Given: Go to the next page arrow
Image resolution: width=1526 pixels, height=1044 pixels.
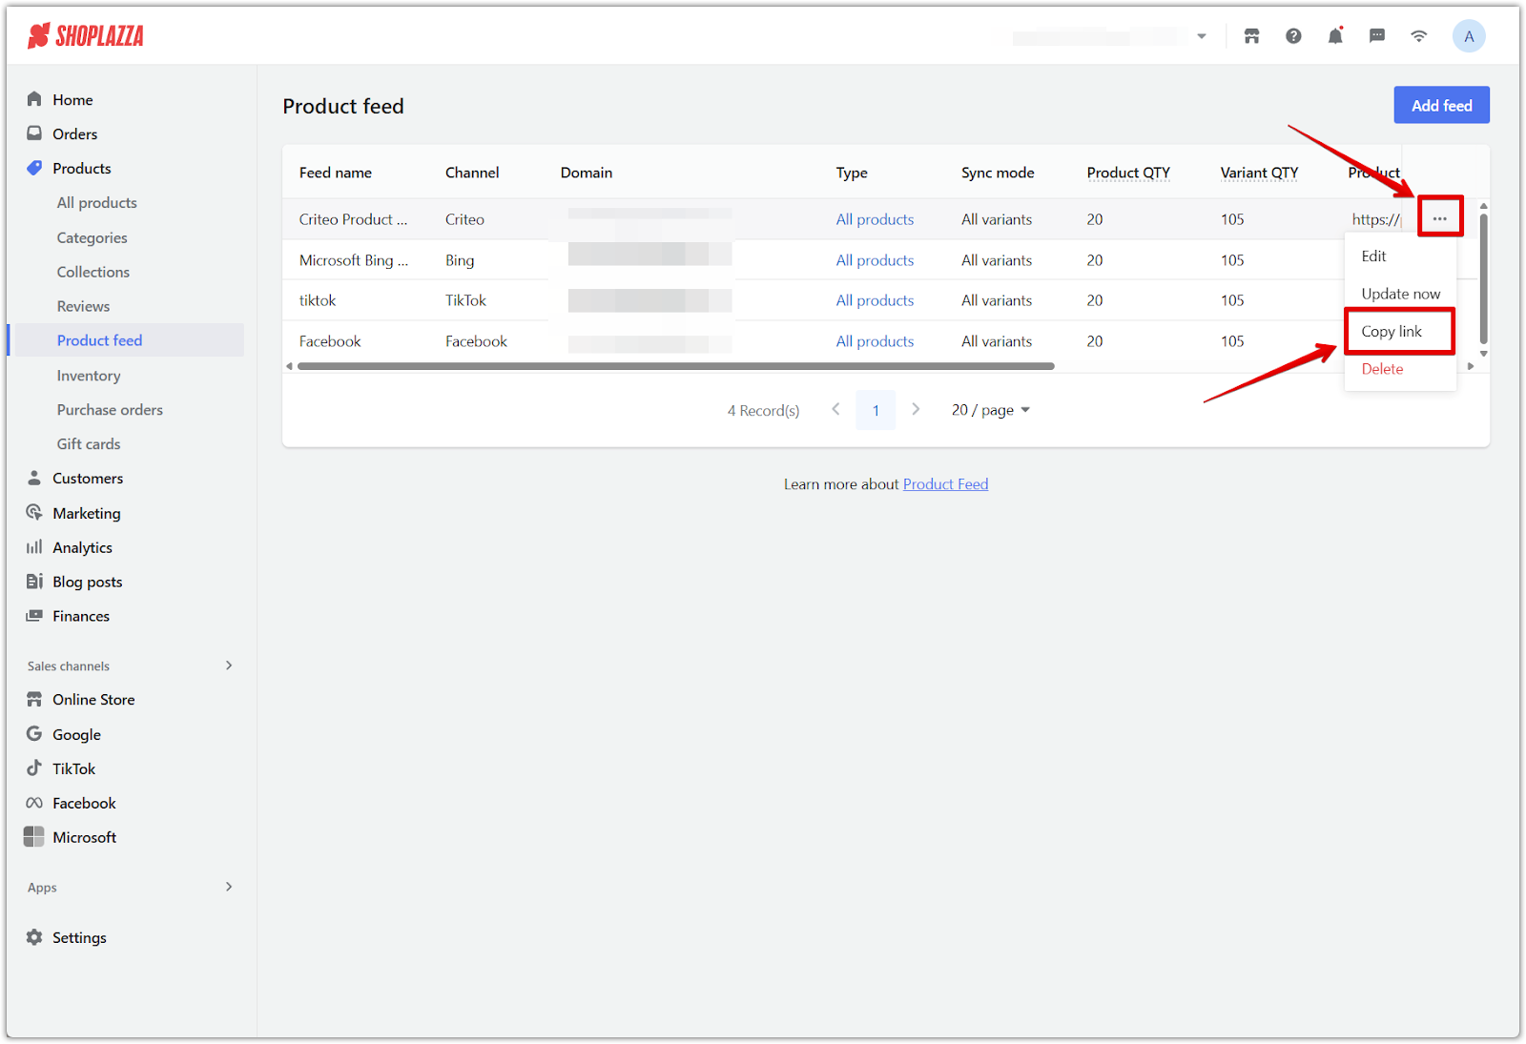Looking at the screenshot, I should point(916,409).
